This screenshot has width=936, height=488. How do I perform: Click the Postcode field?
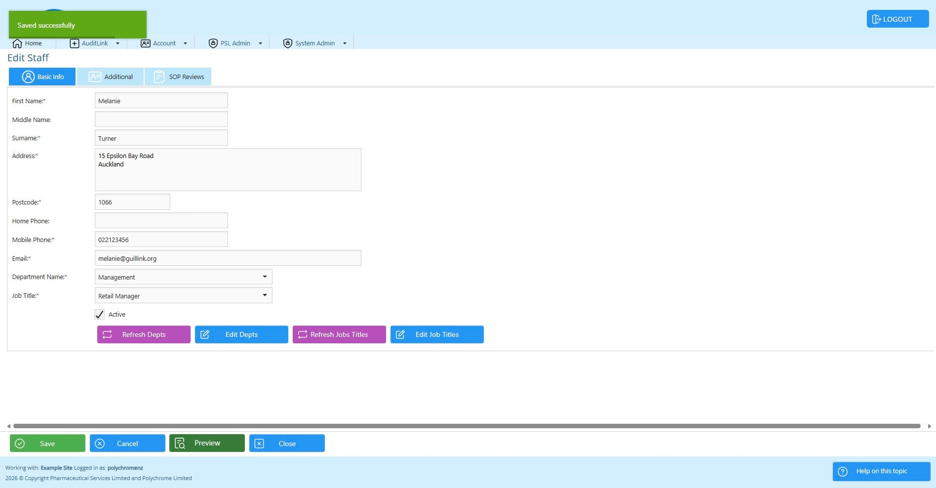click(132, 202)
